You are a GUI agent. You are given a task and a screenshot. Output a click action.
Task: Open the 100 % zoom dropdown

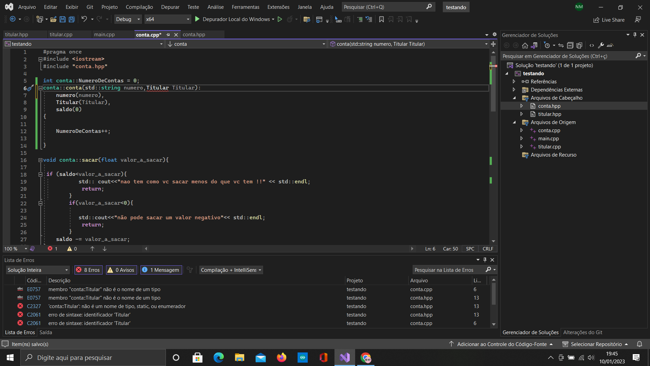tap(16, 249)
